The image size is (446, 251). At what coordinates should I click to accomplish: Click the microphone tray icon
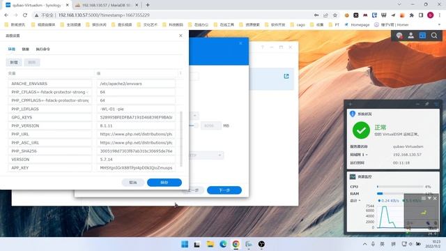pos(373,244)
